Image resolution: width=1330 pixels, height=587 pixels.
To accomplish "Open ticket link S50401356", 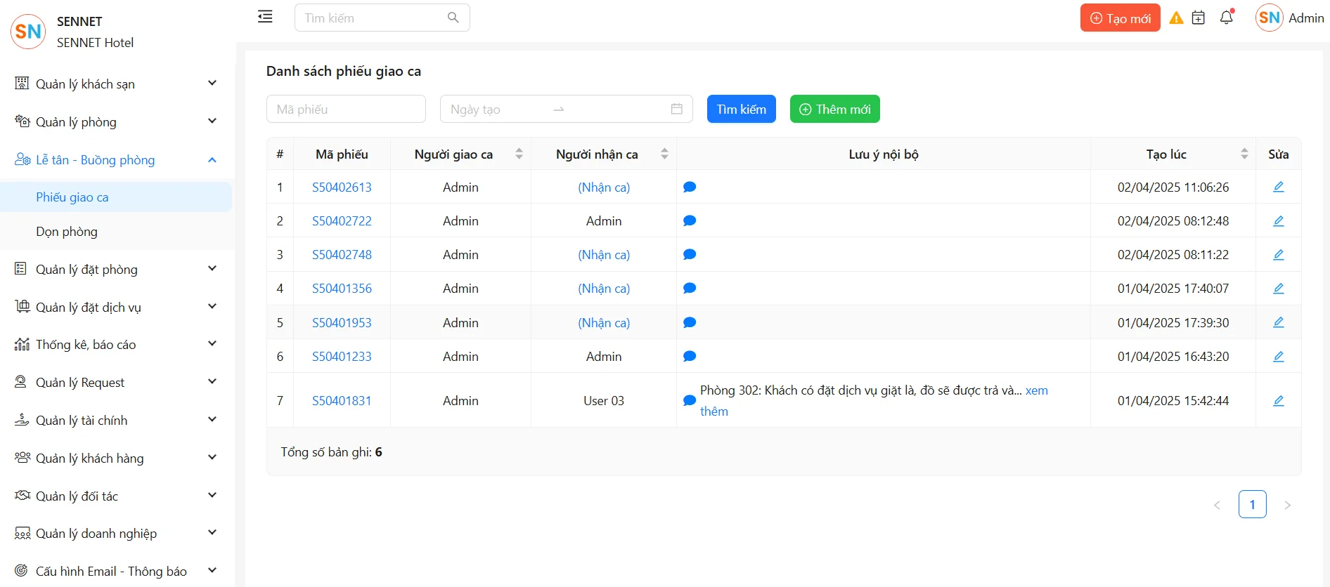I will 342,289.
